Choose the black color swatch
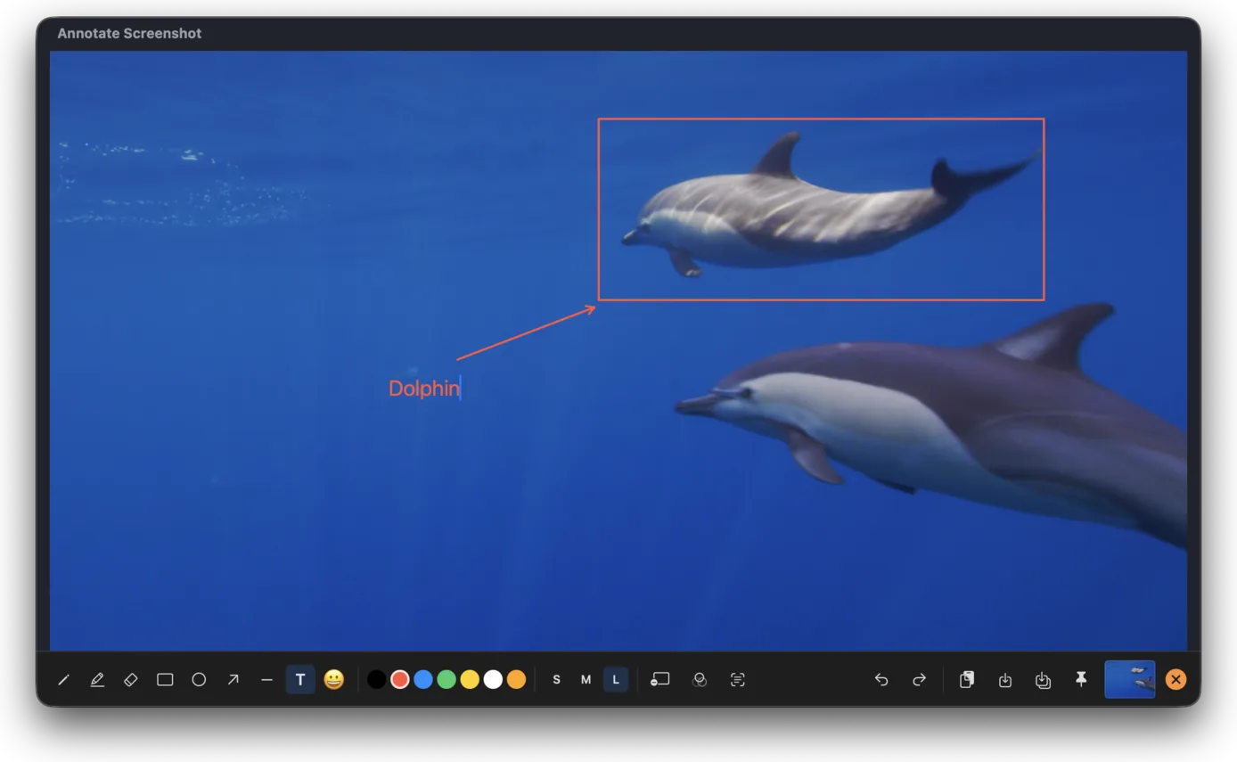The height and width of the screenshot is (762, 1237). click(x=377, y=680)
